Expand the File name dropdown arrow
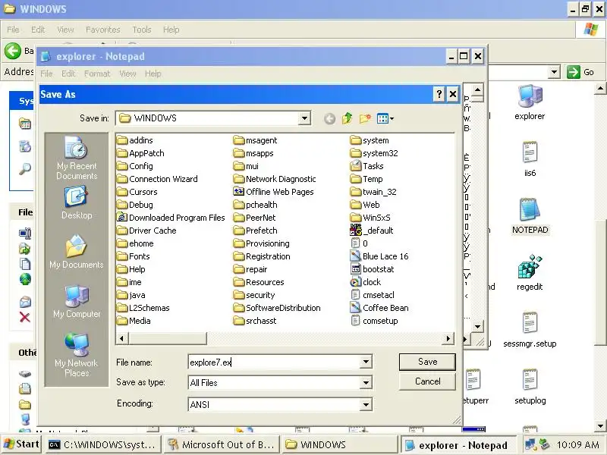 pos(366,362)
